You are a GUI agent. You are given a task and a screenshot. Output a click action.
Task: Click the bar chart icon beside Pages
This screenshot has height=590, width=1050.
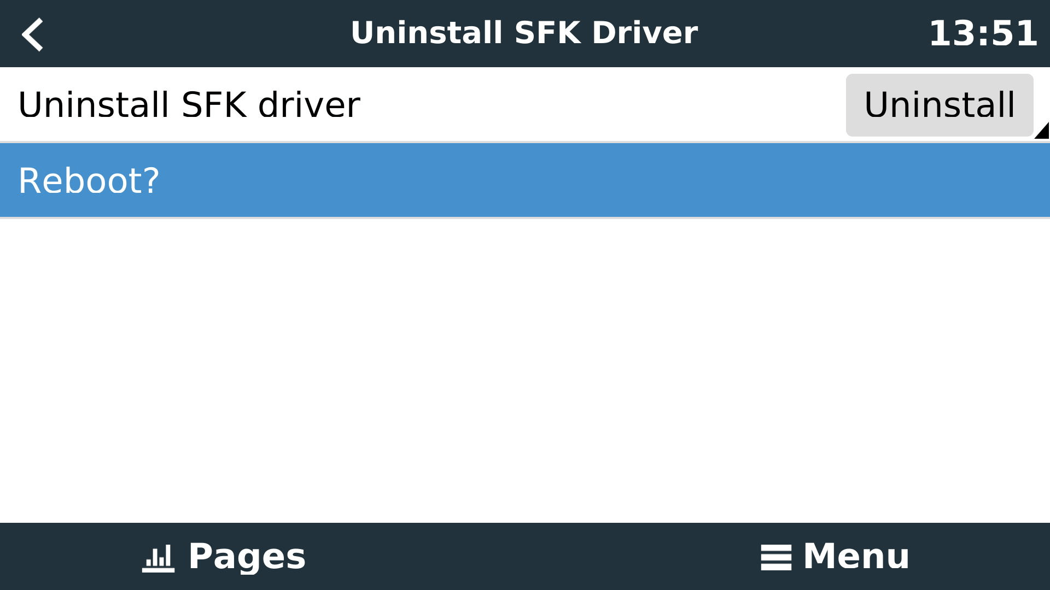pyautogui.click(x=158, y=558)
